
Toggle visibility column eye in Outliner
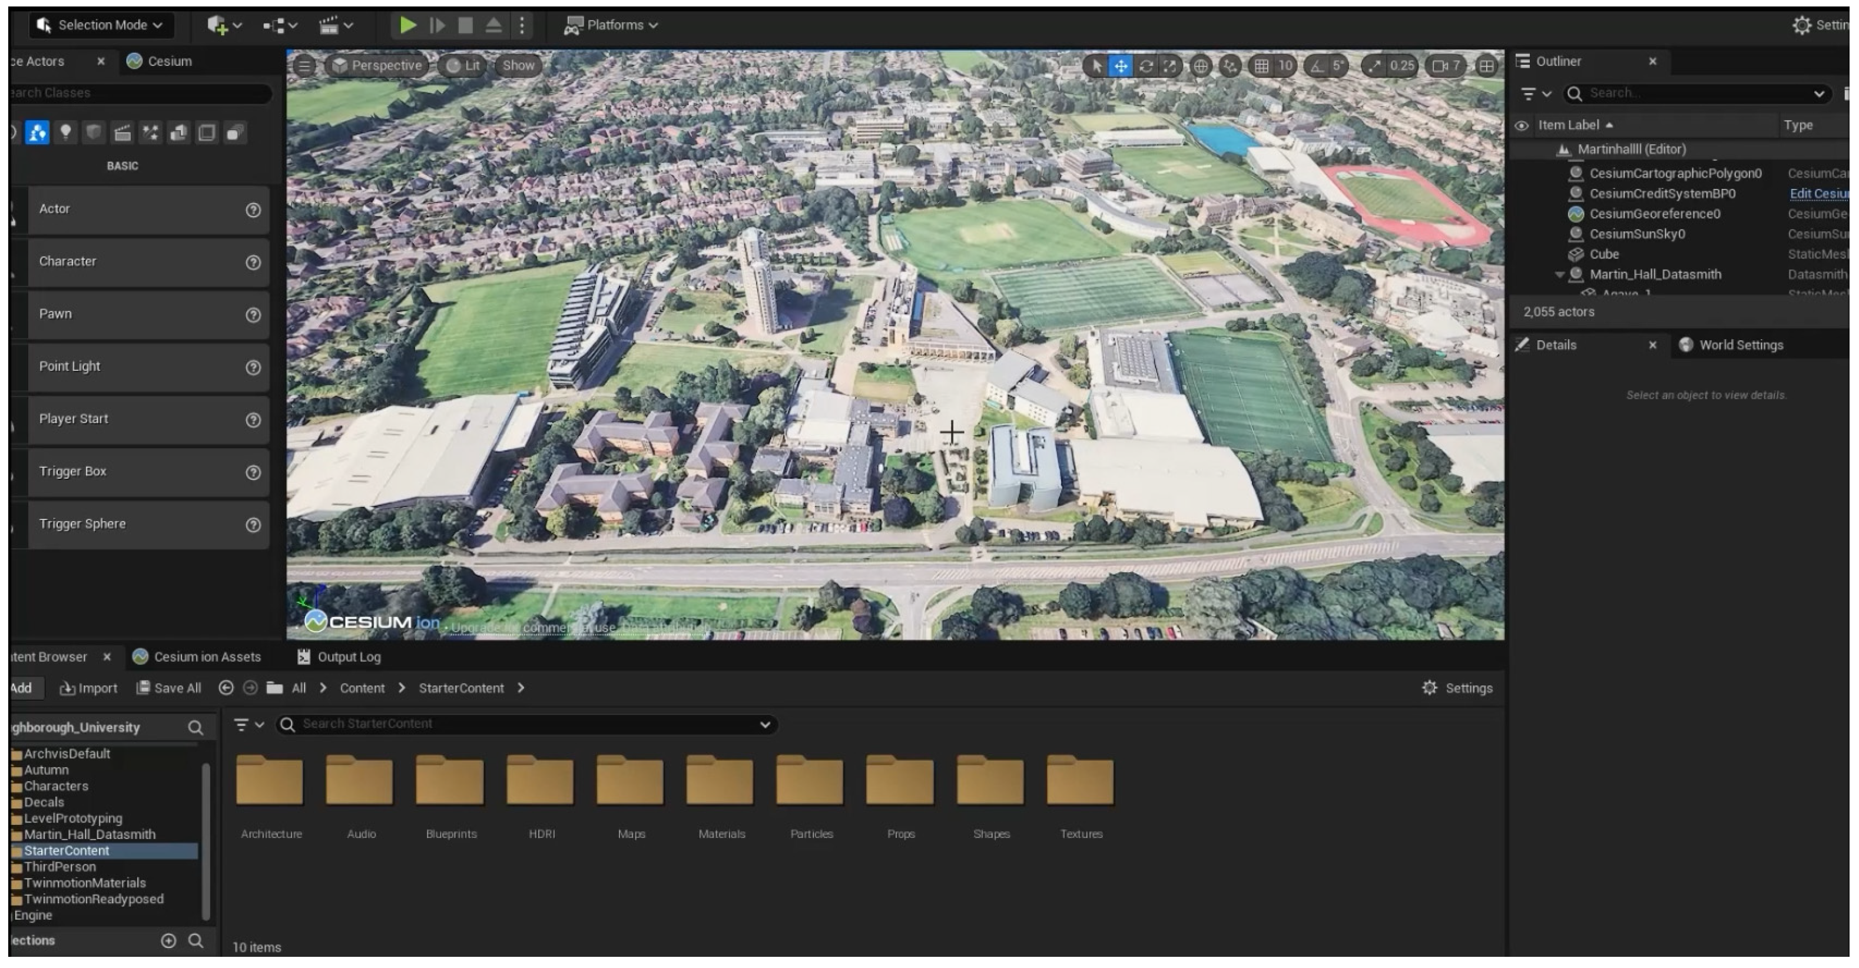pyautogui.click(x=1521, y=125)
